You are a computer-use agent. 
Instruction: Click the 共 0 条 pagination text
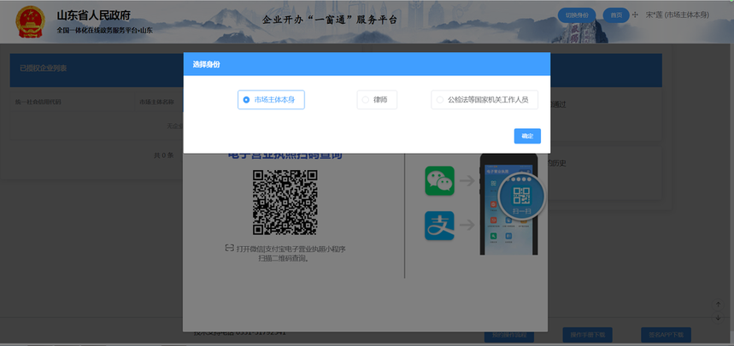[x=164, y=155]
